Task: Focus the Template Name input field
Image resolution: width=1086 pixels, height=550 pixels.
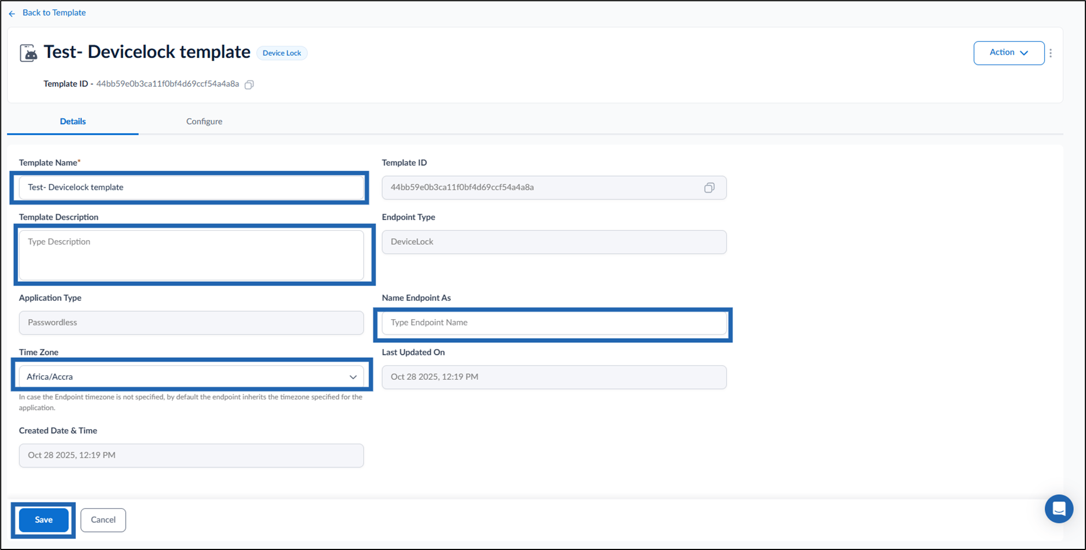Action: (x=191, y=187)
